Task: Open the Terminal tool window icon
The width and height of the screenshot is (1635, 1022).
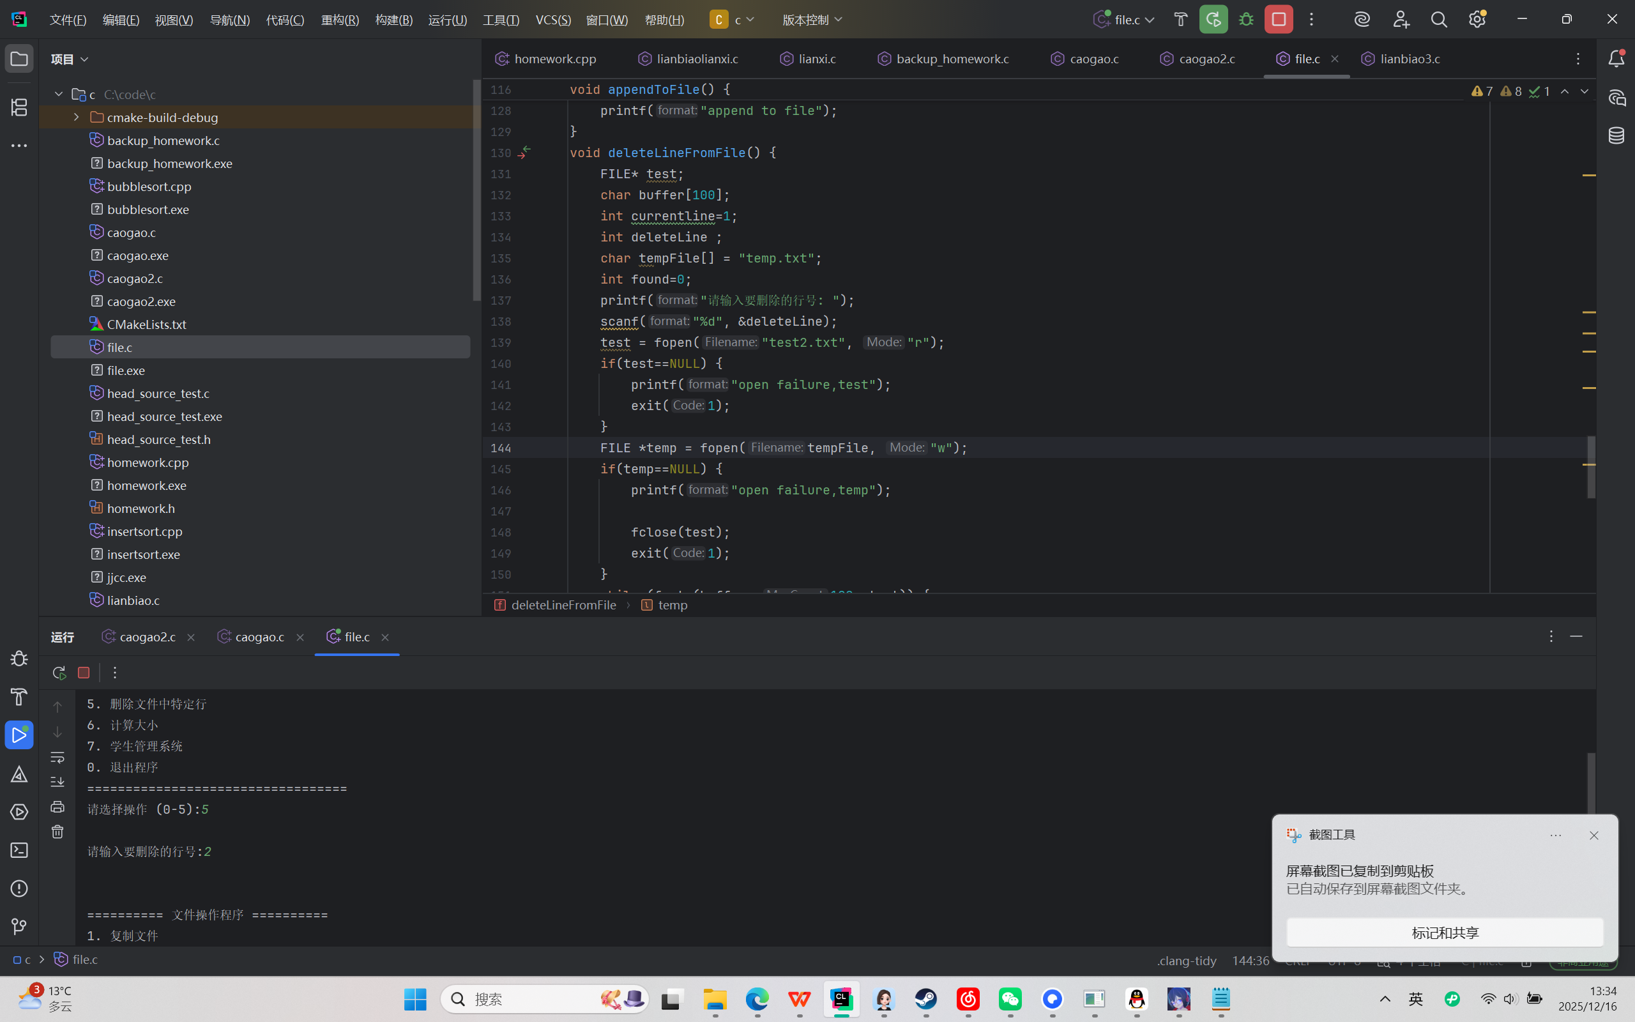Action: 19,850
